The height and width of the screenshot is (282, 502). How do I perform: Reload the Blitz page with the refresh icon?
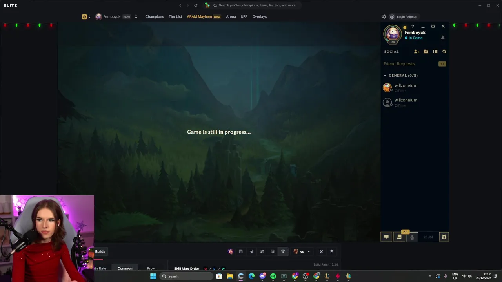(196, 5)
